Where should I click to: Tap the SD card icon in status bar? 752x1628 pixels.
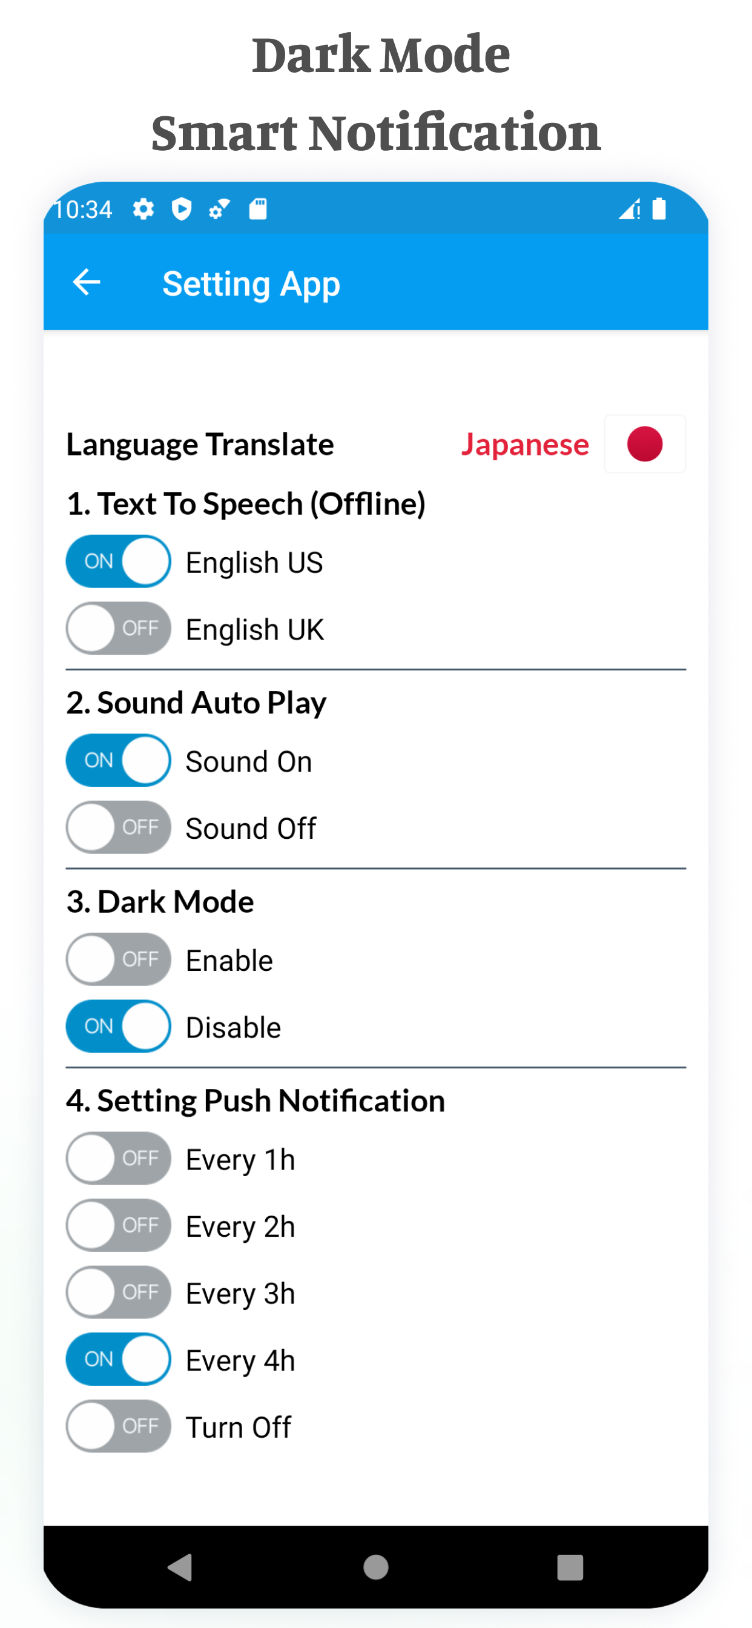point(258,208)
